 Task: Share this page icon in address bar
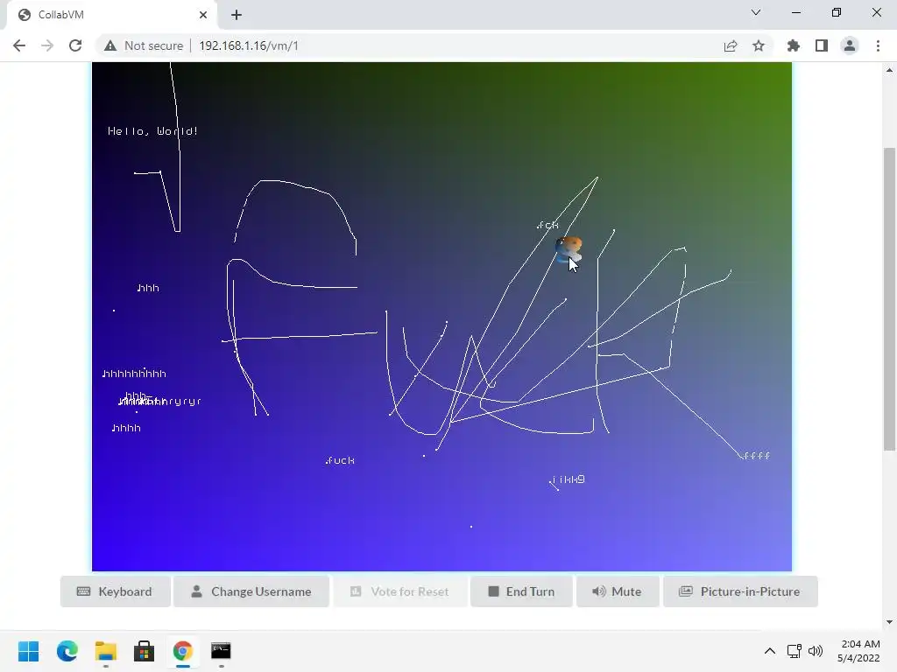click(x=731, y=45)
